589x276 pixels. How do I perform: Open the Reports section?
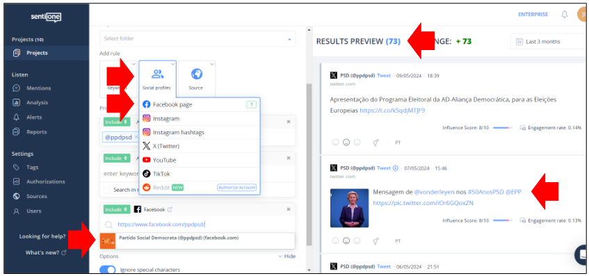(x=36, y=132)
